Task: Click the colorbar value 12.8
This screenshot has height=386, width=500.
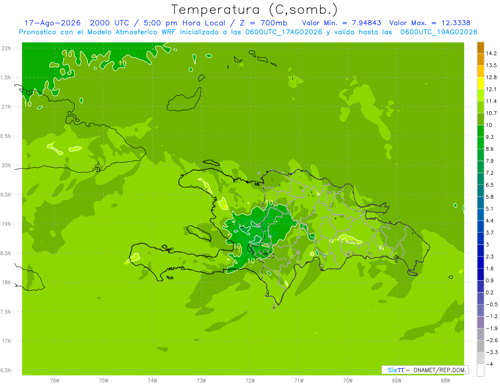Action: (x=492, y=77)
